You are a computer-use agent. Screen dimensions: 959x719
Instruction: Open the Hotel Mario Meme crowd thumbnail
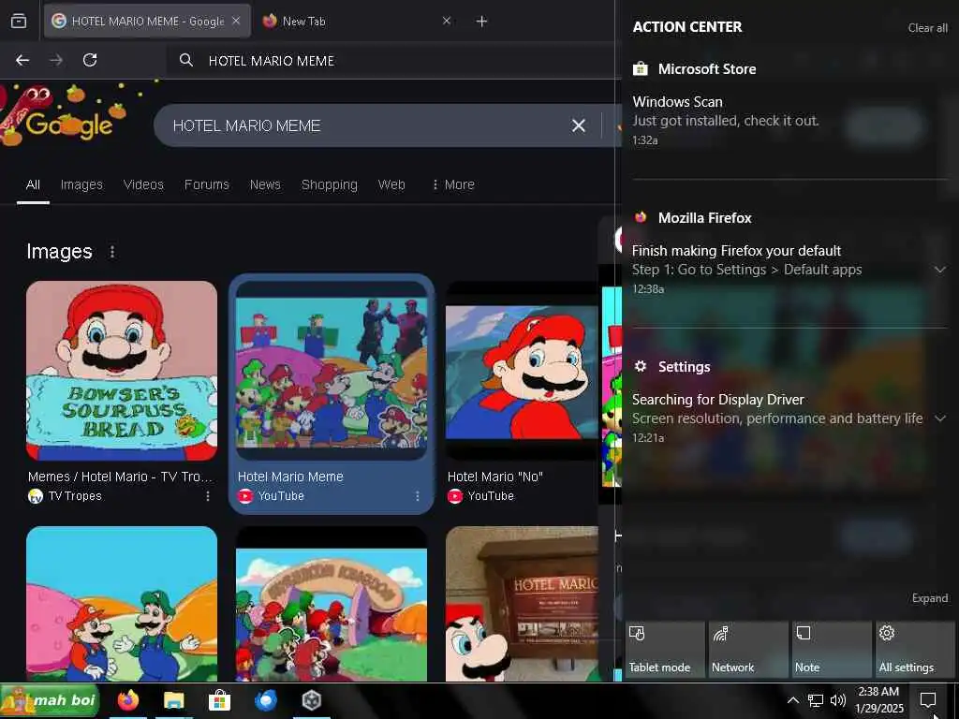click(332, 371)
